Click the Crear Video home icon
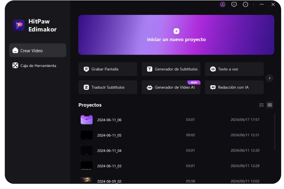Viewport: 284px width, 189px height. 15,50
